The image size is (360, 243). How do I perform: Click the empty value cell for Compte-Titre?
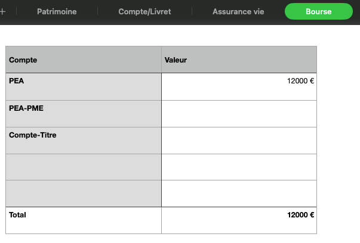239,141
